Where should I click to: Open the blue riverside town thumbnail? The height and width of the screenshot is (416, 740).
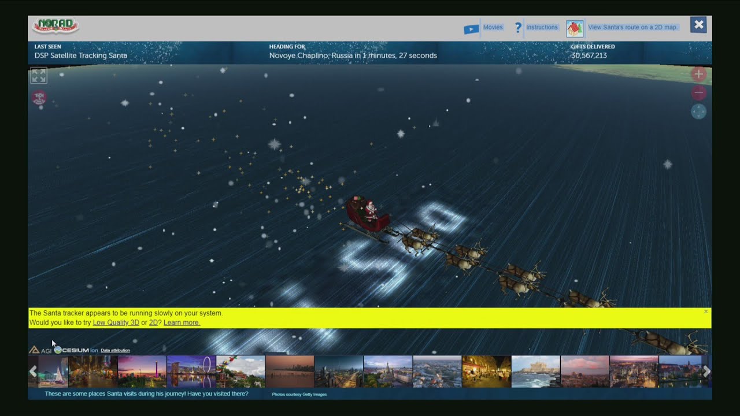(680, 372)
